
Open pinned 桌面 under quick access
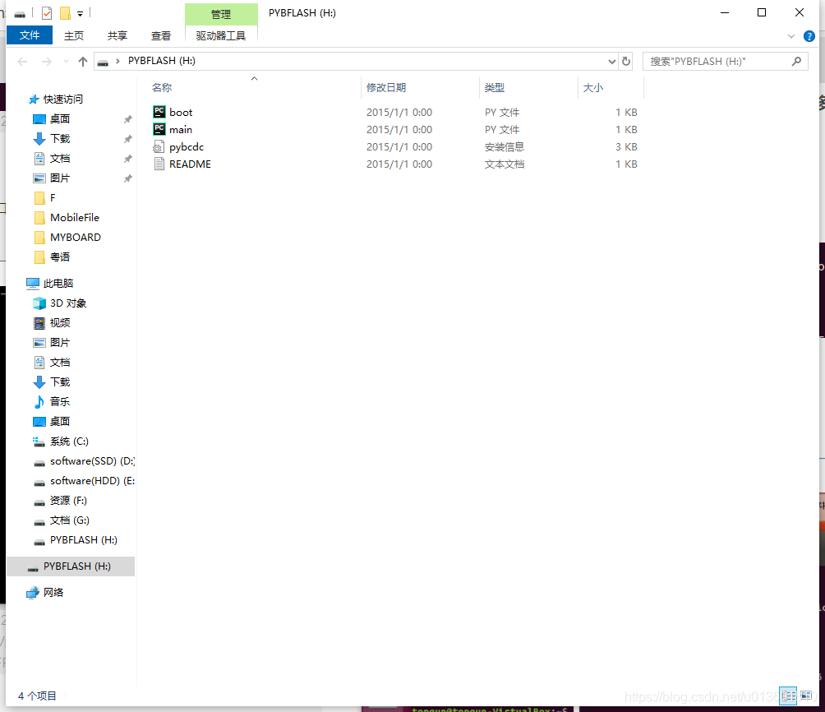60,119
